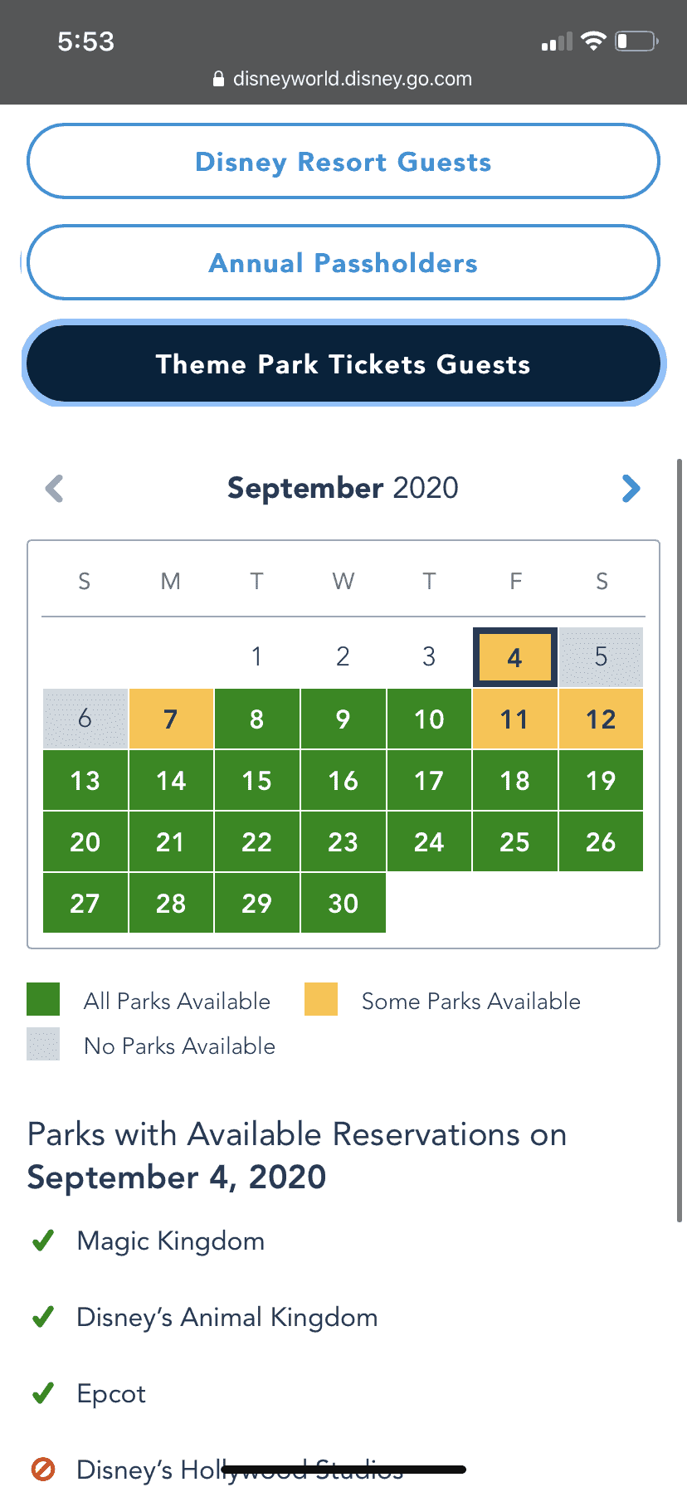Choose Theme Park Tickets Guests option
This screenshot has height=1487, width=687.
click(x=343, y=363)
